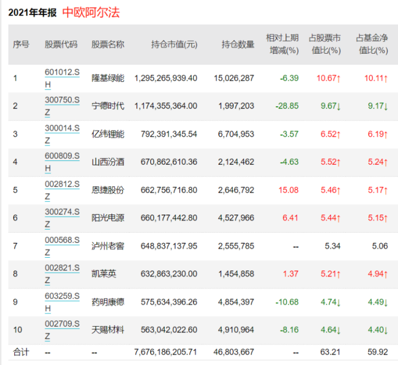Click market value 632,863,230.00
The image size is (398, 365).
click(x=169, y=274)
